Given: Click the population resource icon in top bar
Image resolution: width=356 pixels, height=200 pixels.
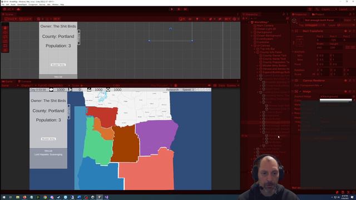Looking at the screenshot, I should pos(71,90).
